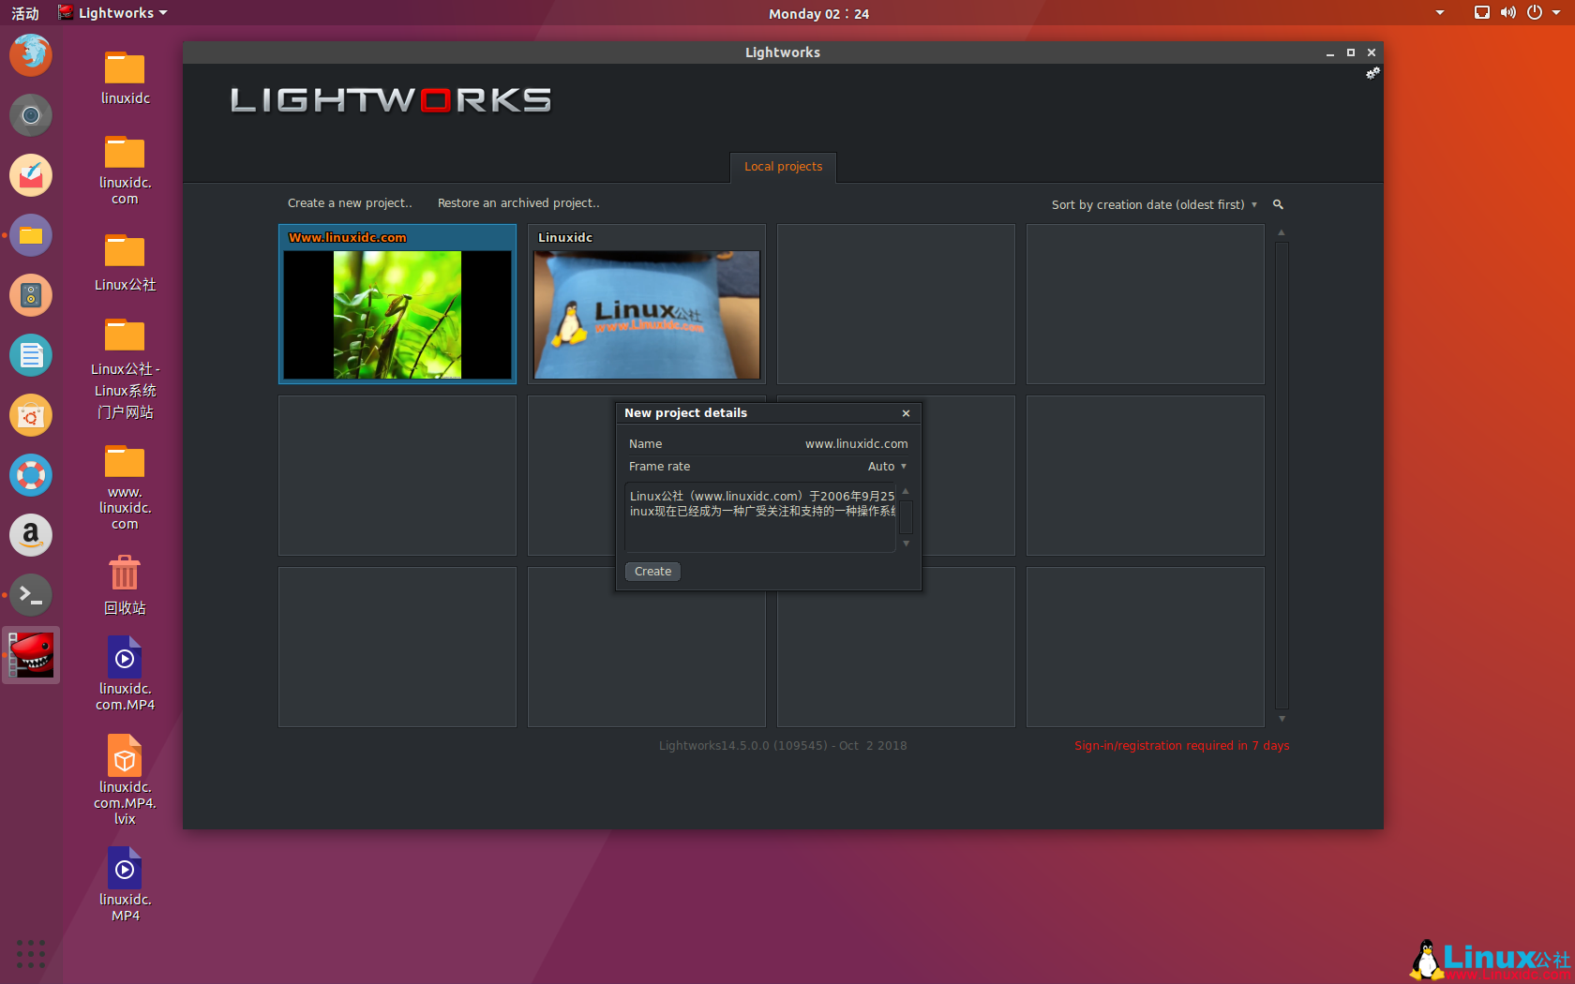Open the Activities overview in top bar
The image size is (1575, 984).
(25, 13)
